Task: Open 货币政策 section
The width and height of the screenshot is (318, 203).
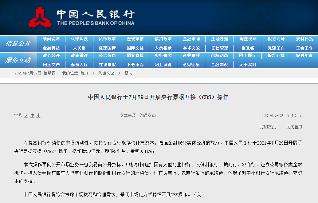Action: coord(107,39)
